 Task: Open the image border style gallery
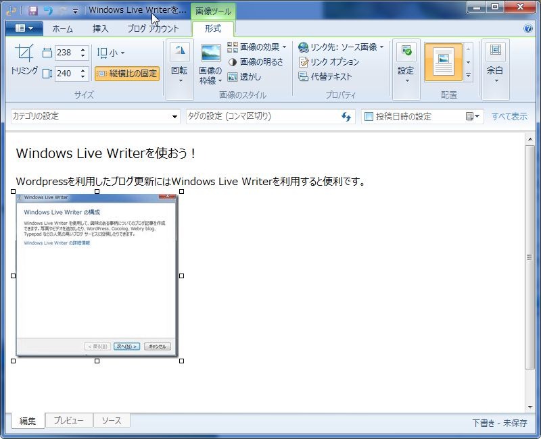[210, 64]
